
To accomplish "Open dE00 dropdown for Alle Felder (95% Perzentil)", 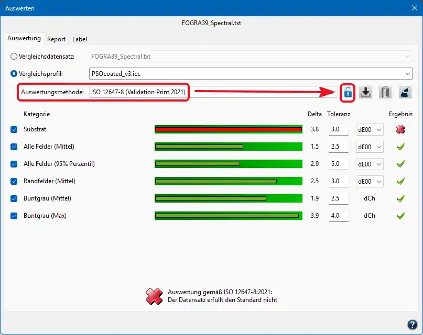I will coord(370,164).
